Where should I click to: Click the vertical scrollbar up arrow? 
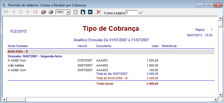(220, 18)
